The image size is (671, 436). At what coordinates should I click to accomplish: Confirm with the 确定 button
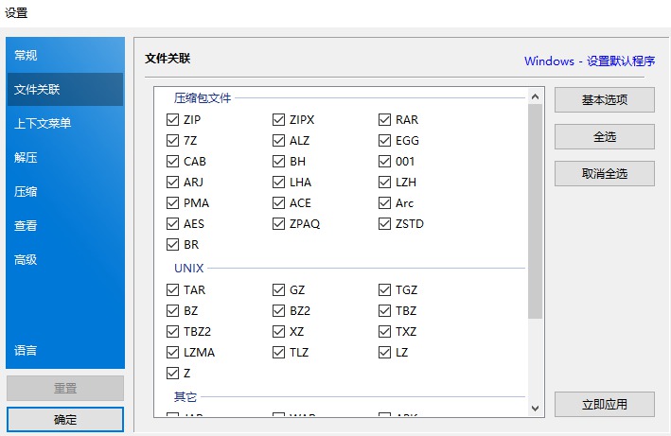pyautogui.click(x=65, y=420)
